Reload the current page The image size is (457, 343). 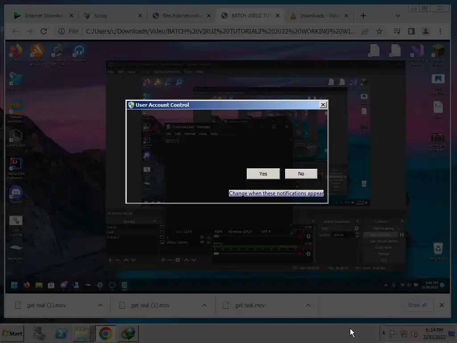[x=44, y=31]
